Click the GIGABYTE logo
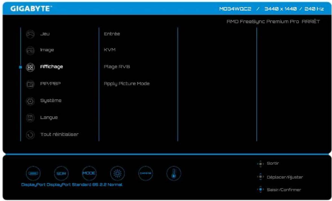This screenshot has height=201, width=332. coord(31,9)
